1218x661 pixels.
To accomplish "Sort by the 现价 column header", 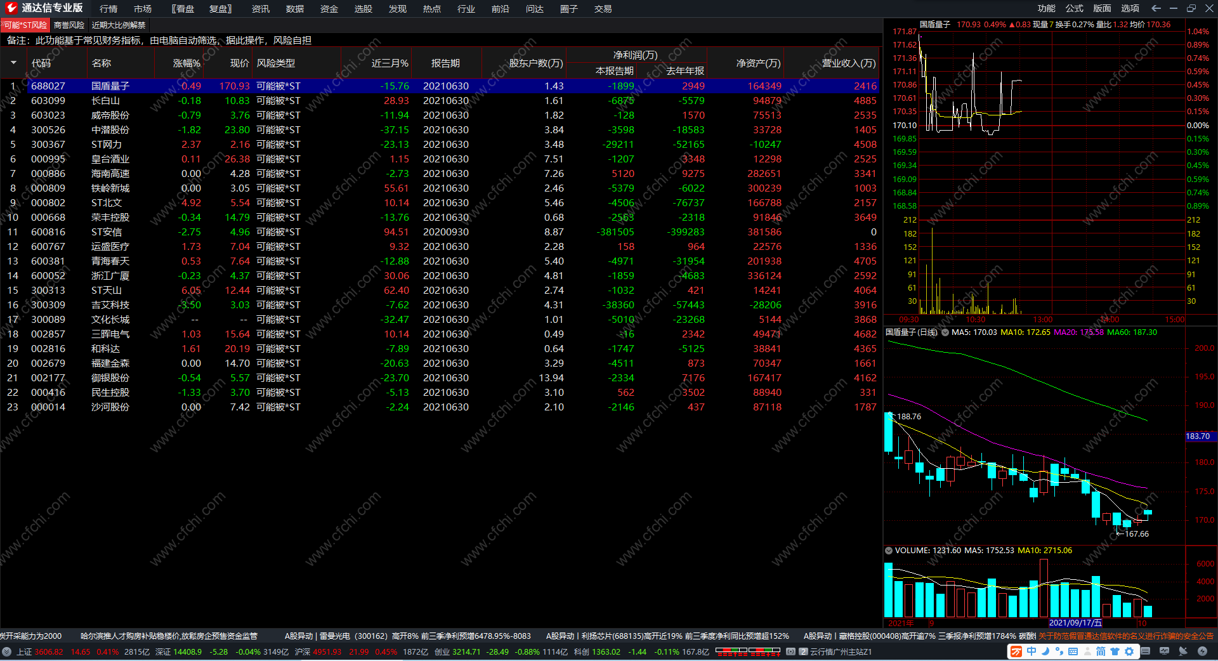I will [240, 63].
